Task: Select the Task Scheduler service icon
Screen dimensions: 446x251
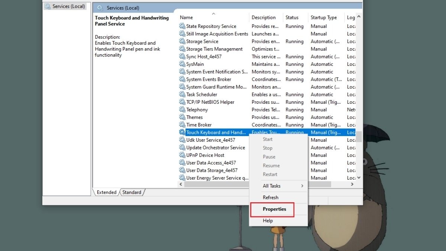Action: [x=182, y=94]
